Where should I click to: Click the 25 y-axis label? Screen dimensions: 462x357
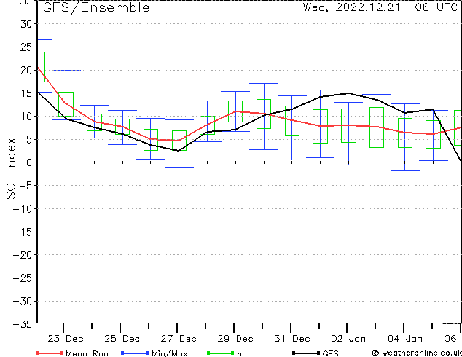click(26, 47)
